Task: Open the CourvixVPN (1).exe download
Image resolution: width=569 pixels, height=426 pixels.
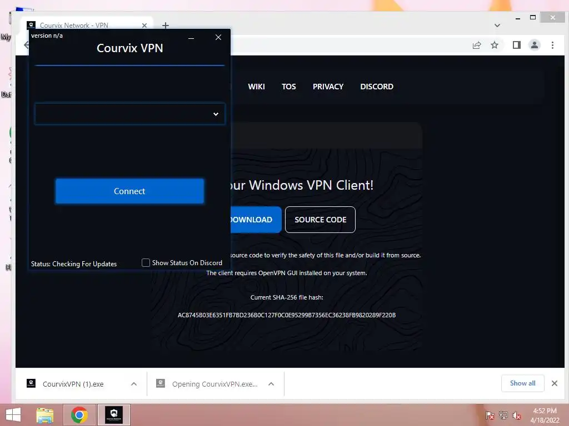Action: click(73, 384)
